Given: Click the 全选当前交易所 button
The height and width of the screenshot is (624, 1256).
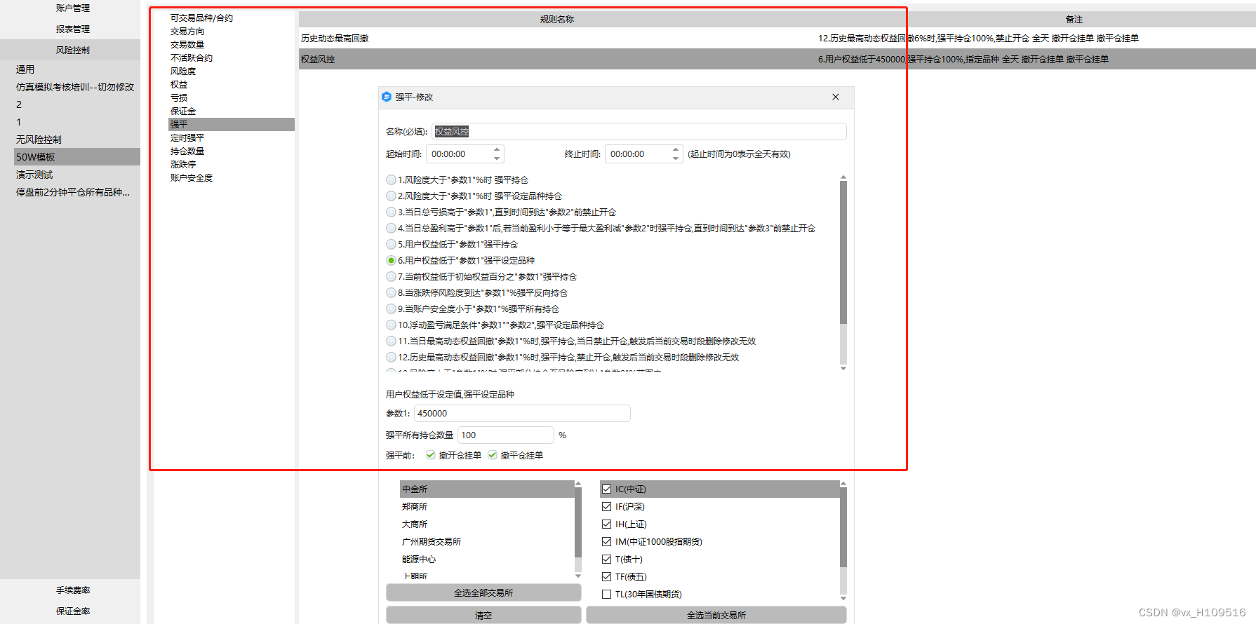Looking at the screenshot, I should coord(716,616).
